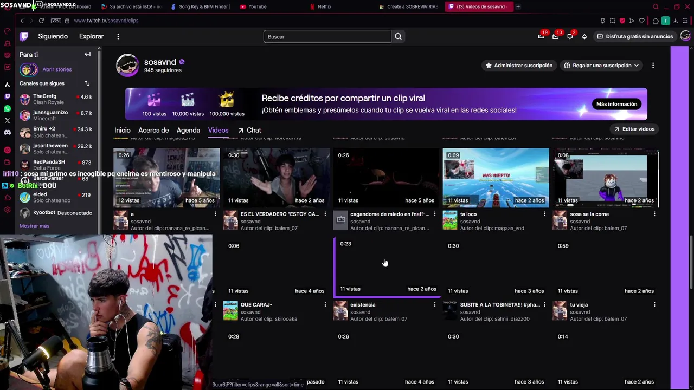Open WhatsApp in the browser sidebar
The width and height of the screenshot is (694, 390).
click(x=7, y=108)
